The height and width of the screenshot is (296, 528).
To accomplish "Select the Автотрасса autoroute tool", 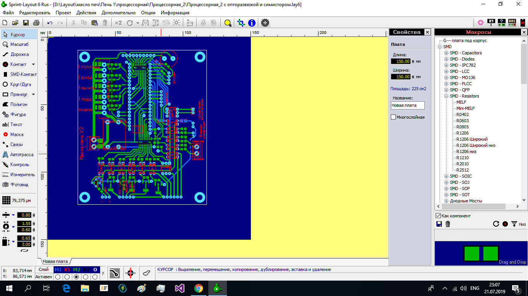I will [19, 155].
